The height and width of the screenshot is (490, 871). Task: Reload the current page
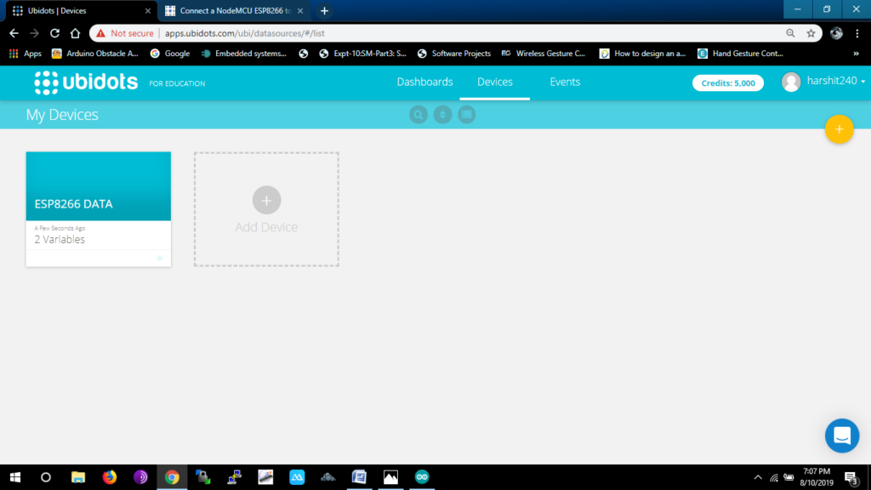54,33
